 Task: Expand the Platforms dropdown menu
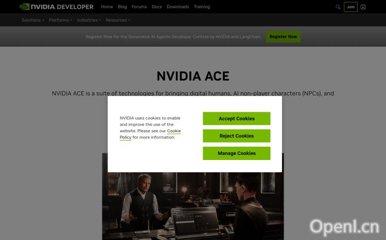(x=60, y=20)
